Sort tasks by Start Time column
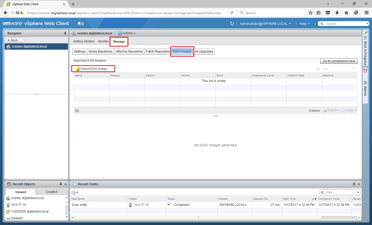This screenshot has height=225, width=372. (299, 199)
